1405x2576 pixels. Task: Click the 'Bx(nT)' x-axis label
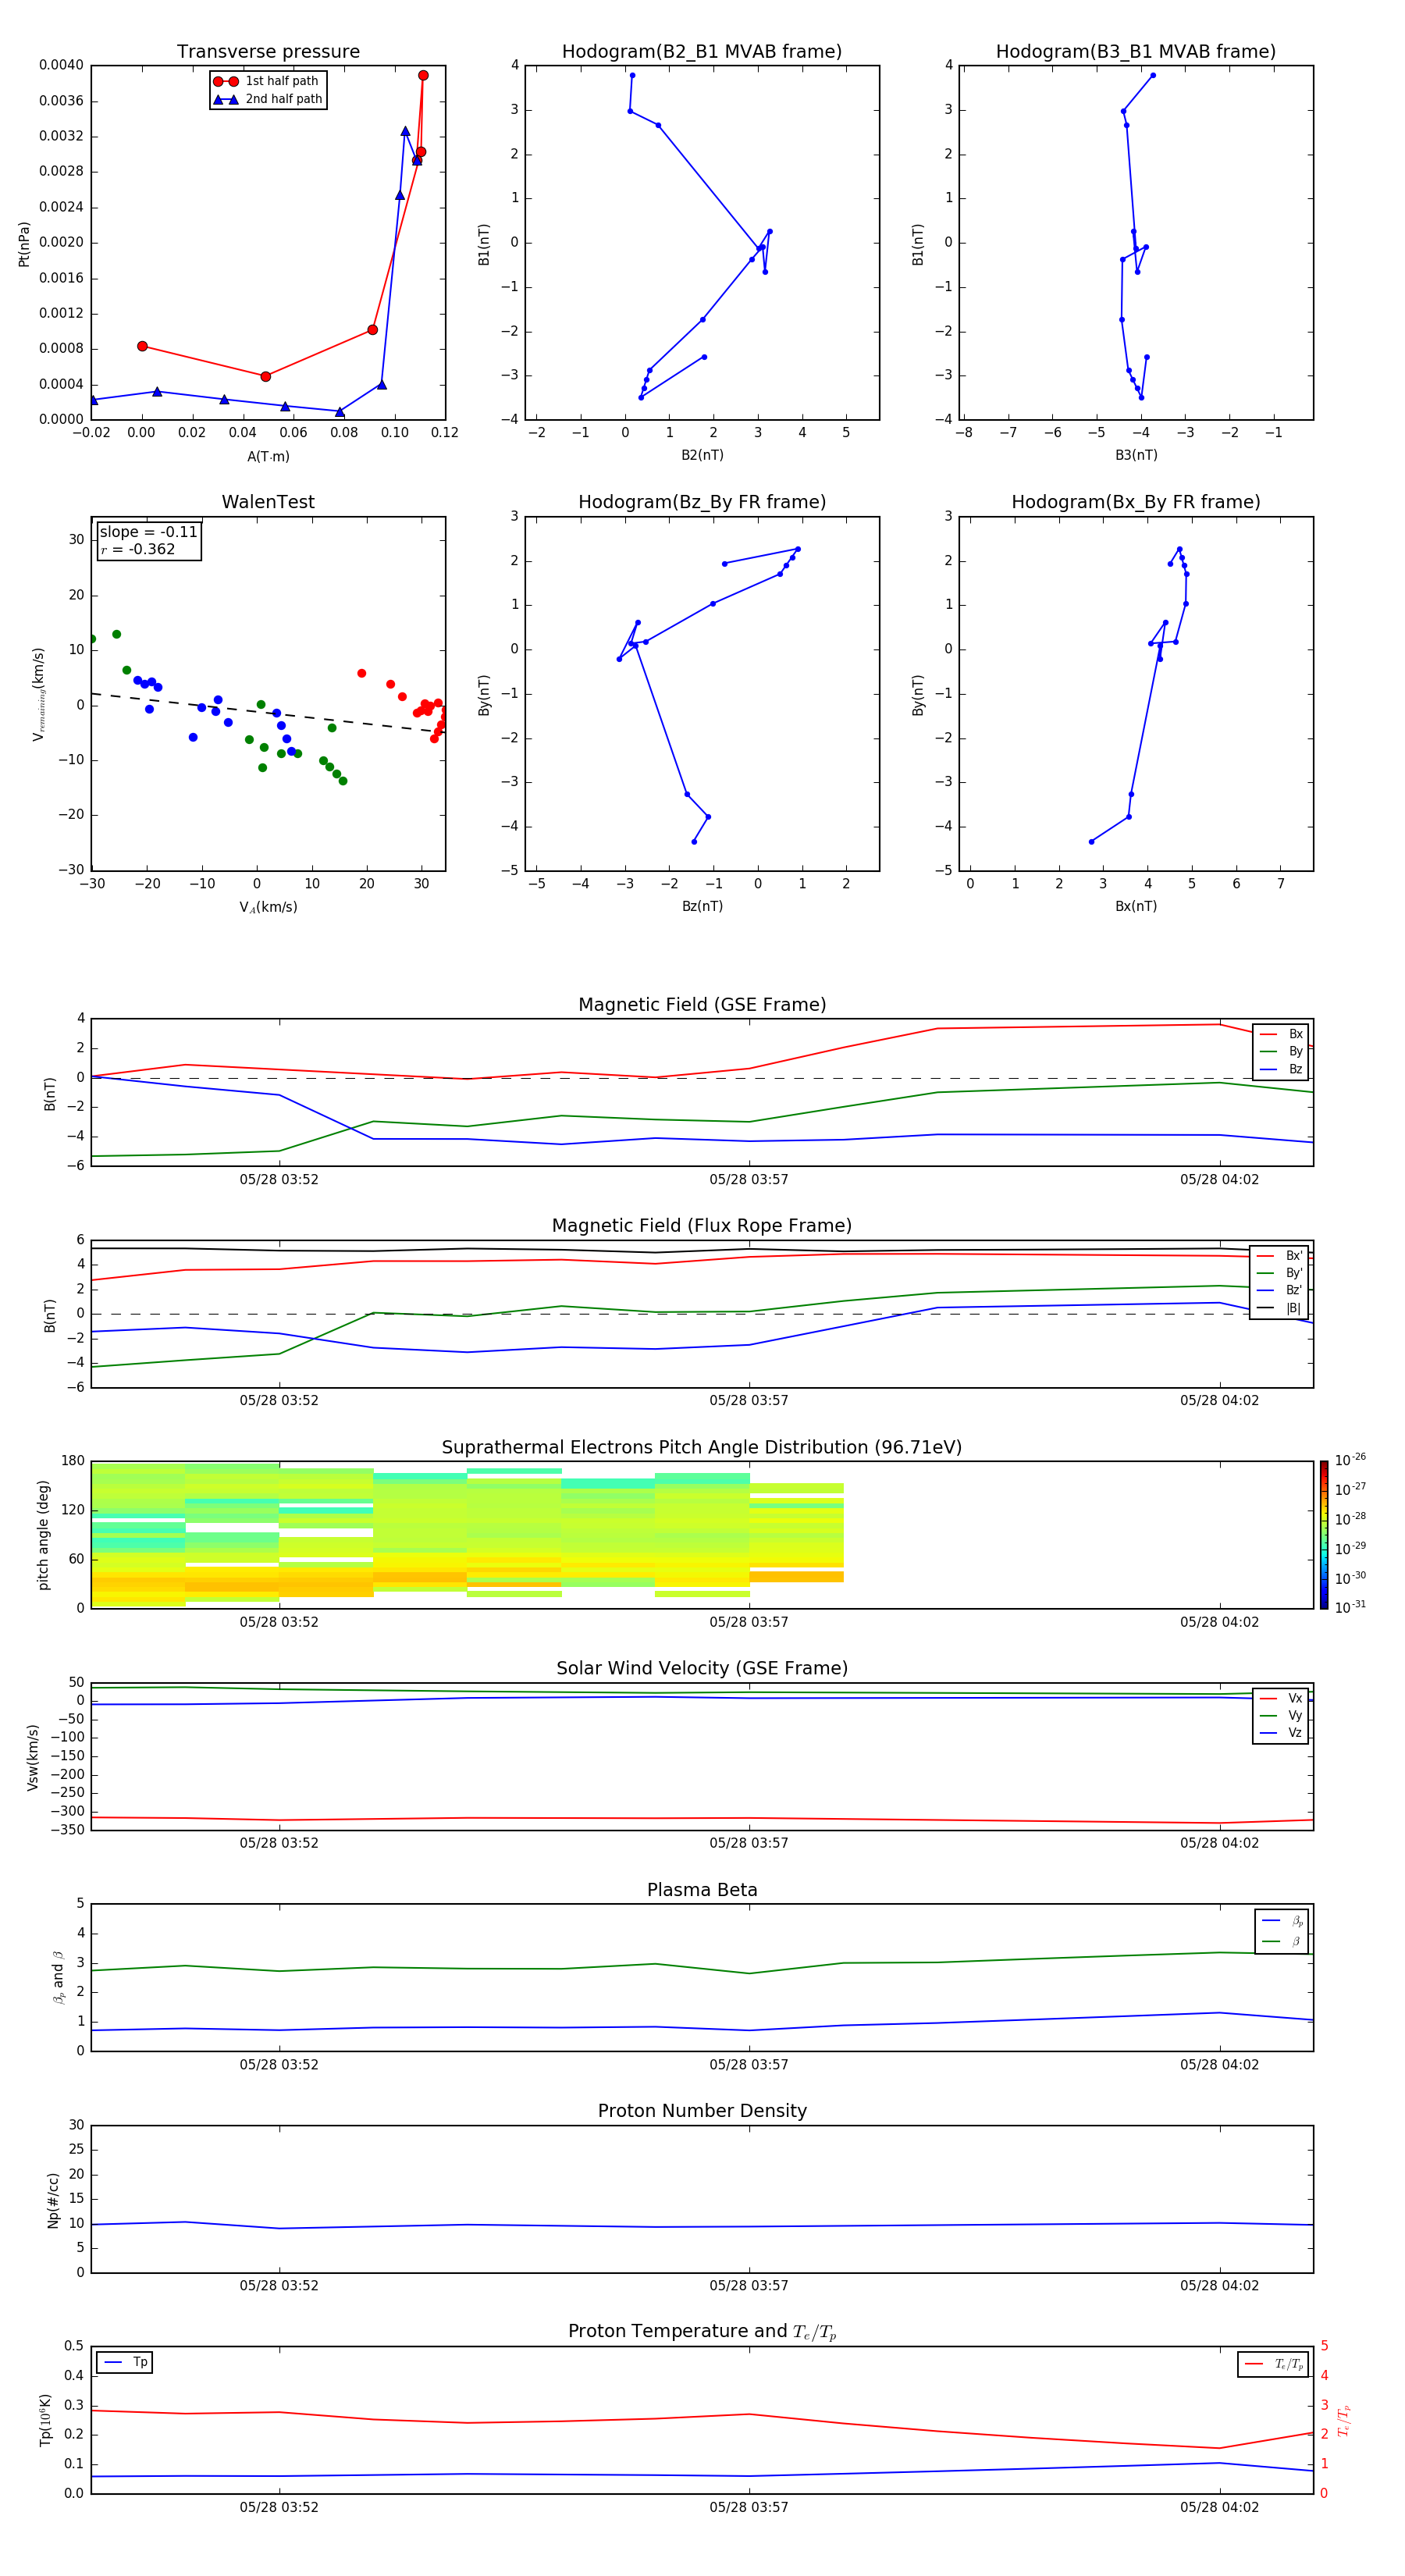click(x=1136, y=907)
